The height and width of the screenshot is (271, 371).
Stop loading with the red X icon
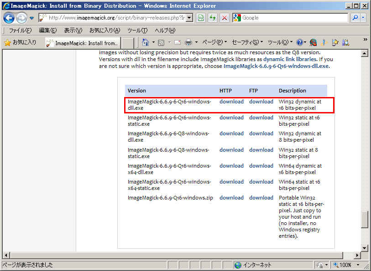click(225, 18)
